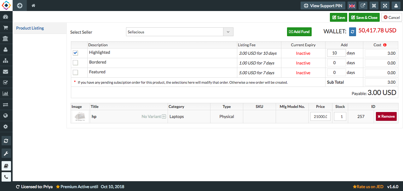Go to home via house icon
The image size is (403, 191).
pos(33,5)
